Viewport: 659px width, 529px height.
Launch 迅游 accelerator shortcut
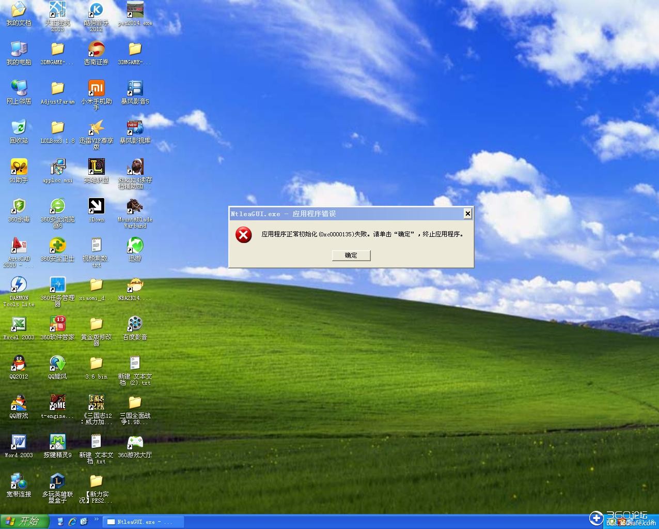click(x=135, y=249)
